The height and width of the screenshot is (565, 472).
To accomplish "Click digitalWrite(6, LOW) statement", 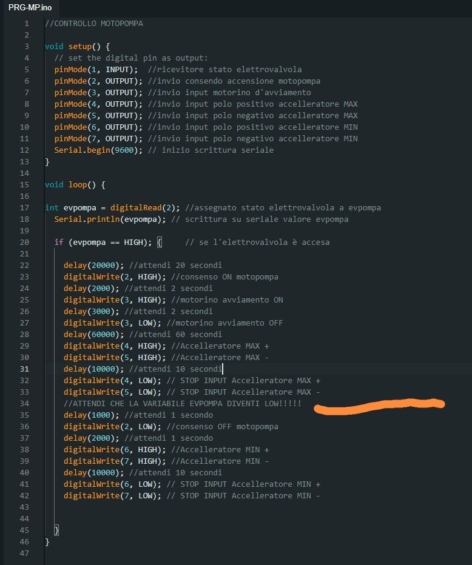I will (x=112, y=484).
